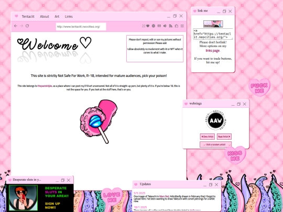Open the envelope mail icon
This screenshot has height=212, width=283.
(159, 26)
